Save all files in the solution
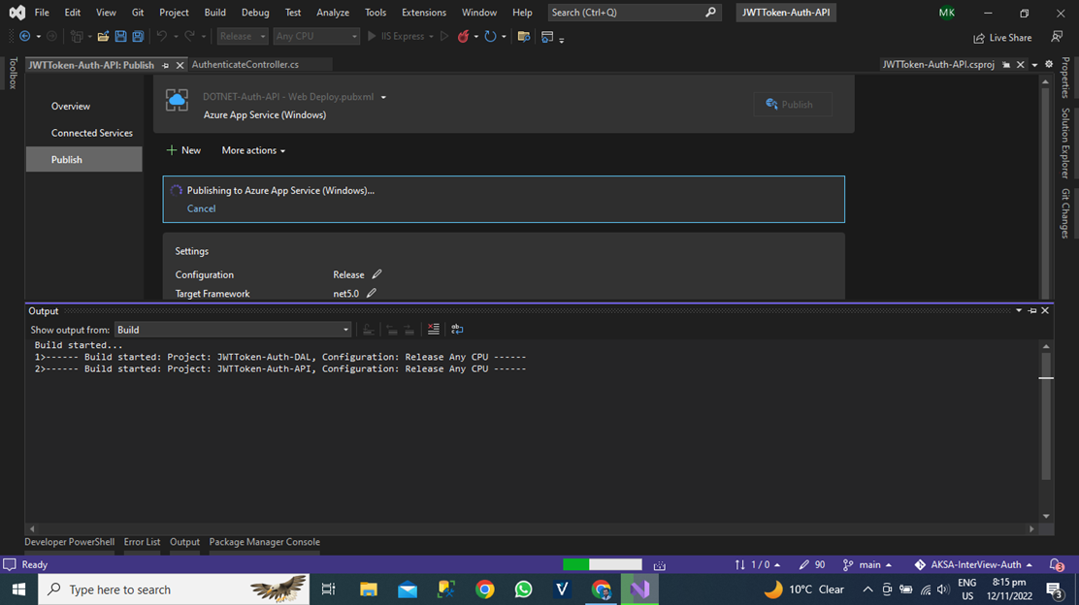This screenshot has height=605, width=1079. point(137,36)
